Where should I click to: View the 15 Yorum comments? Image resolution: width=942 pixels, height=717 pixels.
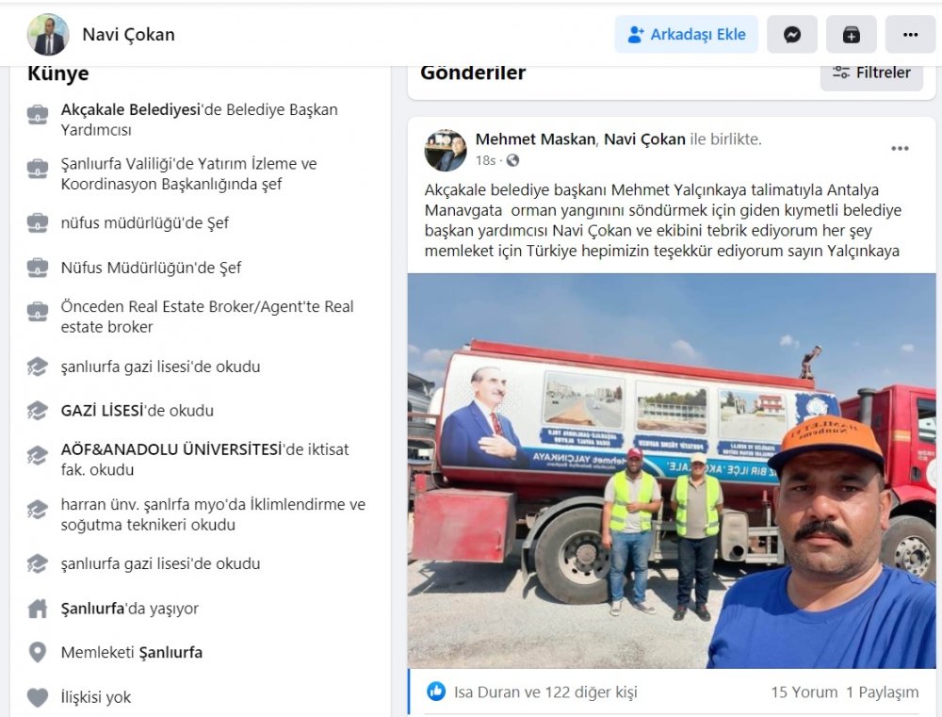point(804,693)
